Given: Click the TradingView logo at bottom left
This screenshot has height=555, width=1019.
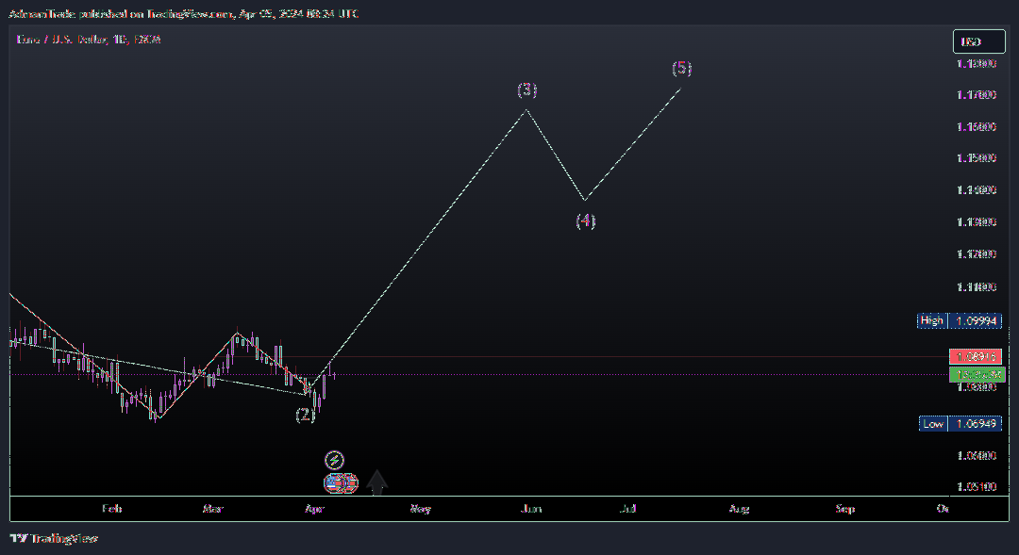Looking at the screenshot, I should coord(54,538).
